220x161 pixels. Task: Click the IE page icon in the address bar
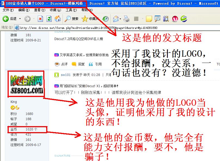[17, 28]
